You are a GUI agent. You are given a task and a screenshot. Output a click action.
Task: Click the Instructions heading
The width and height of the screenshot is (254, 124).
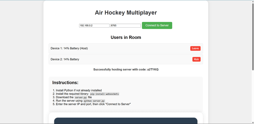65,83
